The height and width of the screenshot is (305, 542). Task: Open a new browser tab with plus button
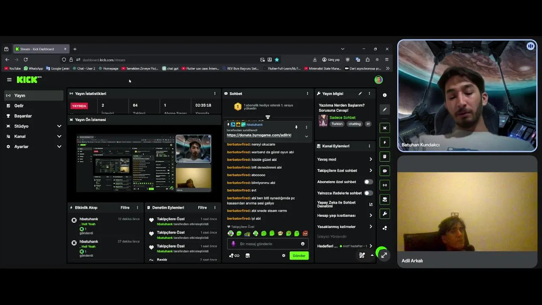click(75, 49)
